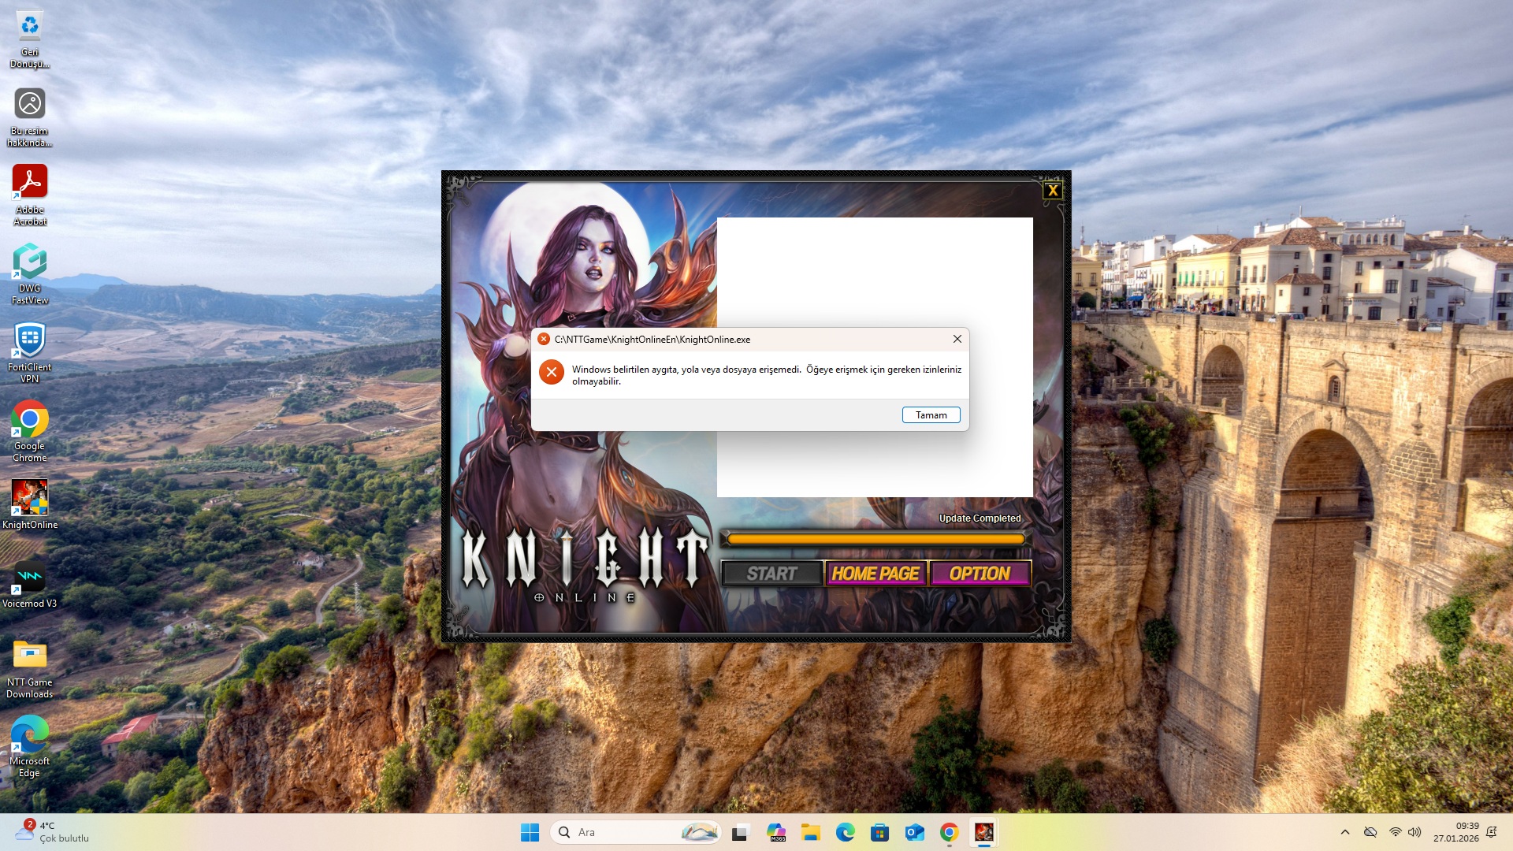
Task: Click the OneDrive cloud tray icon
Action: (x=1370, y=832)
